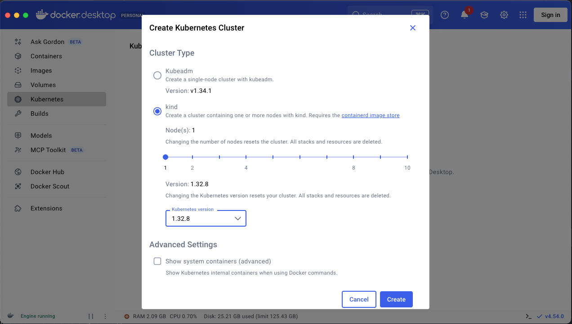Set node slider to the 2 tick
The image size is (572, 324).
click(192, 157)
